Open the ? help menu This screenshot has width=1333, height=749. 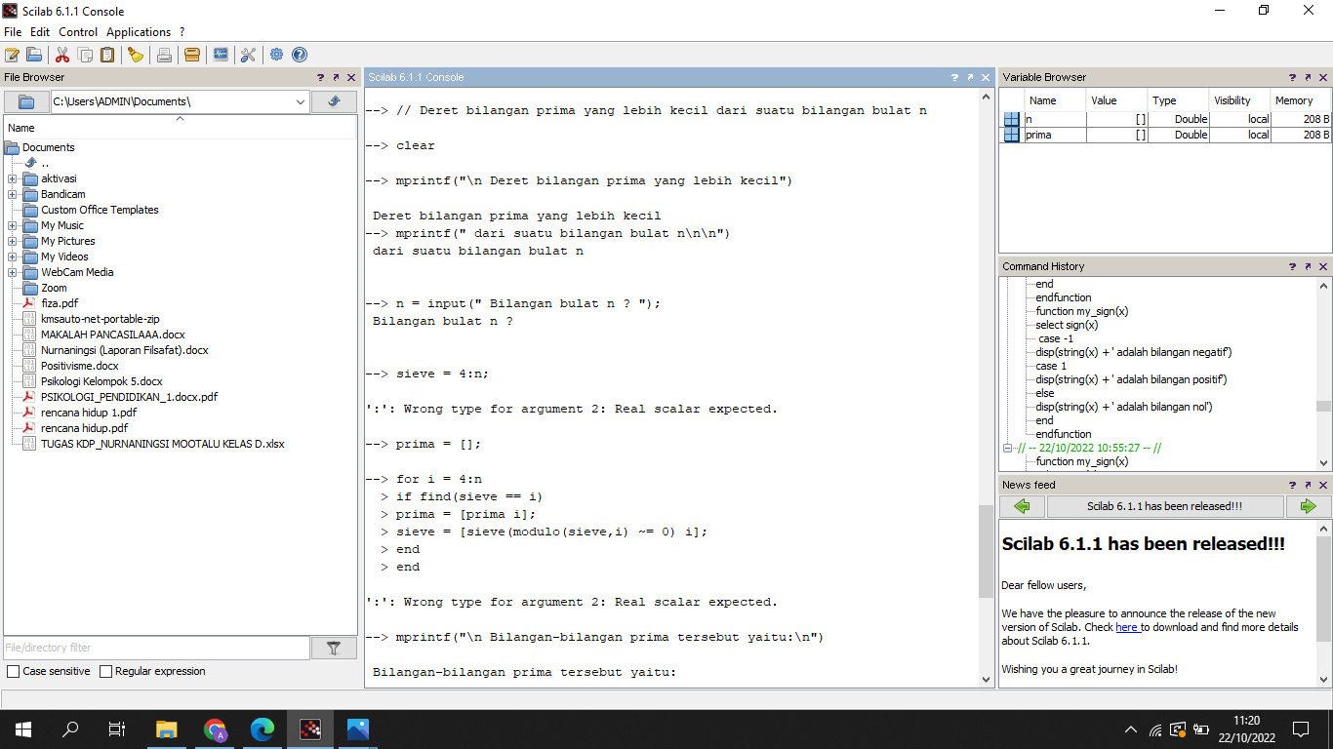(x=182, y=32)
